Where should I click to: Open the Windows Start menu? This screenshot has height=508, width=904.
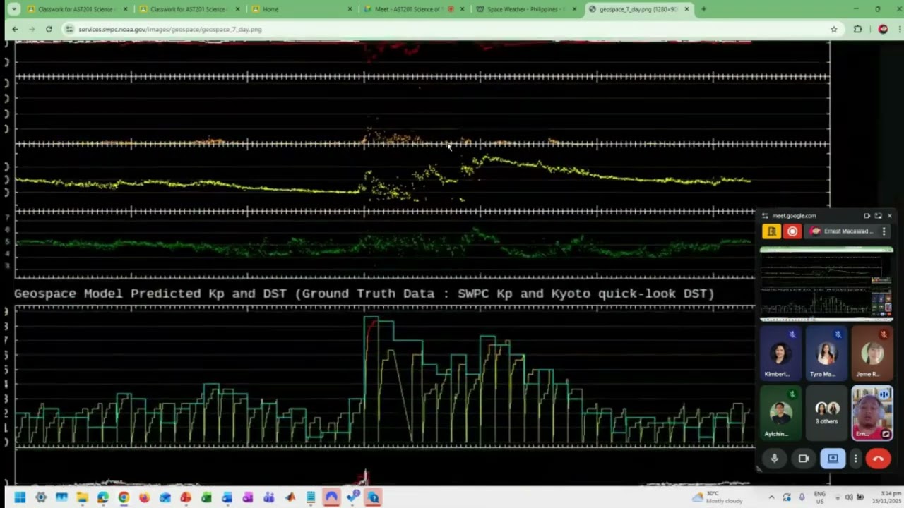click(20, 497)
